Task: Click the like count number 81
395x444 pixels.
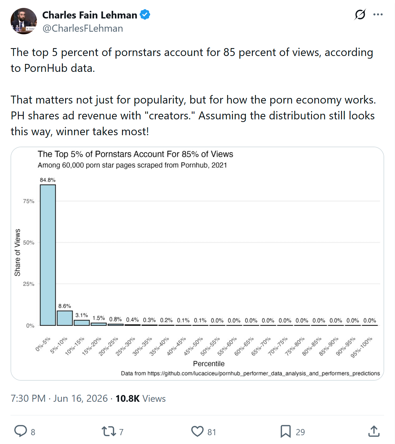Action: (x=212, y=432)
